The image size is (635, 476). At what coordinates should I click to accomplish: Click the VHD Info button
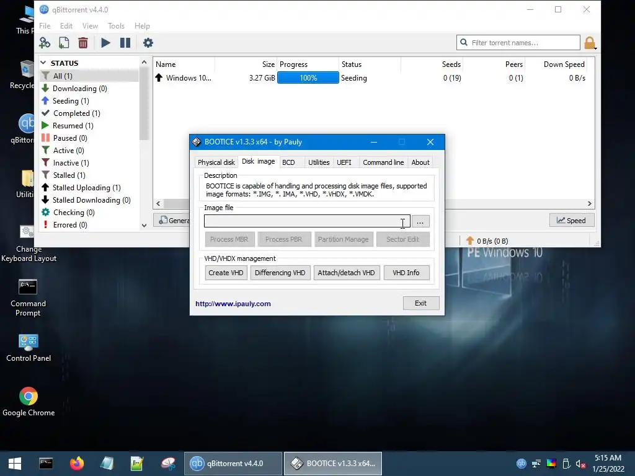[x=406, y=273]
